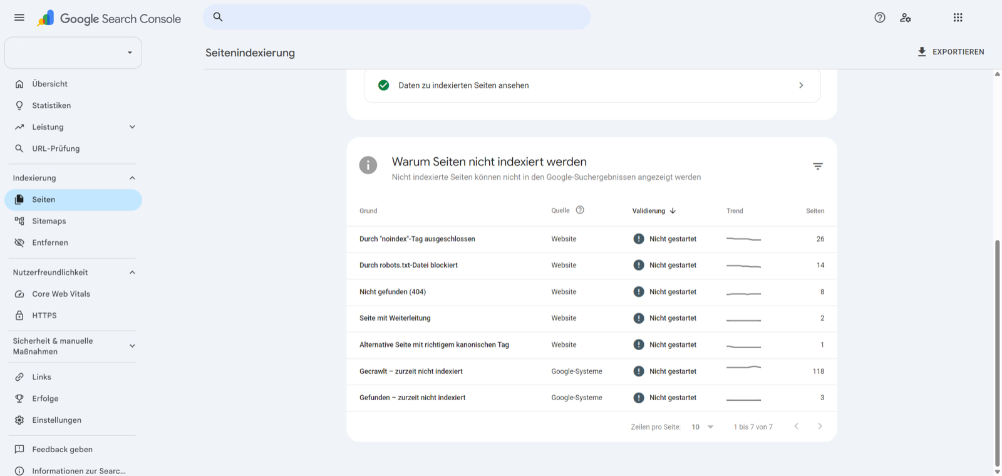Open the table filter icon
Screen dimensions: 1002x476
(818, 166)
